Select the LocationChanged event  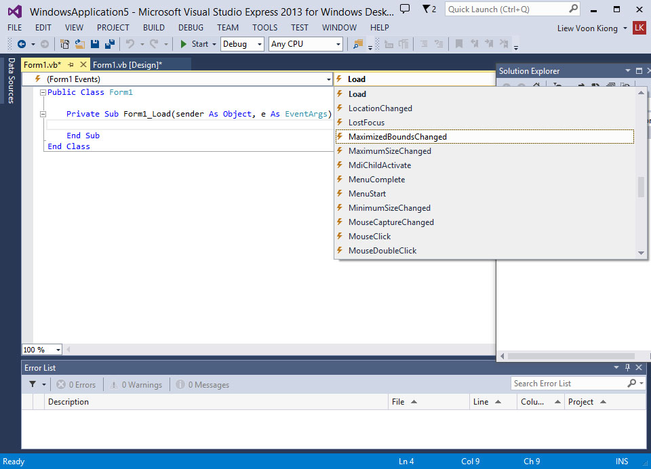tap(486, 108)
